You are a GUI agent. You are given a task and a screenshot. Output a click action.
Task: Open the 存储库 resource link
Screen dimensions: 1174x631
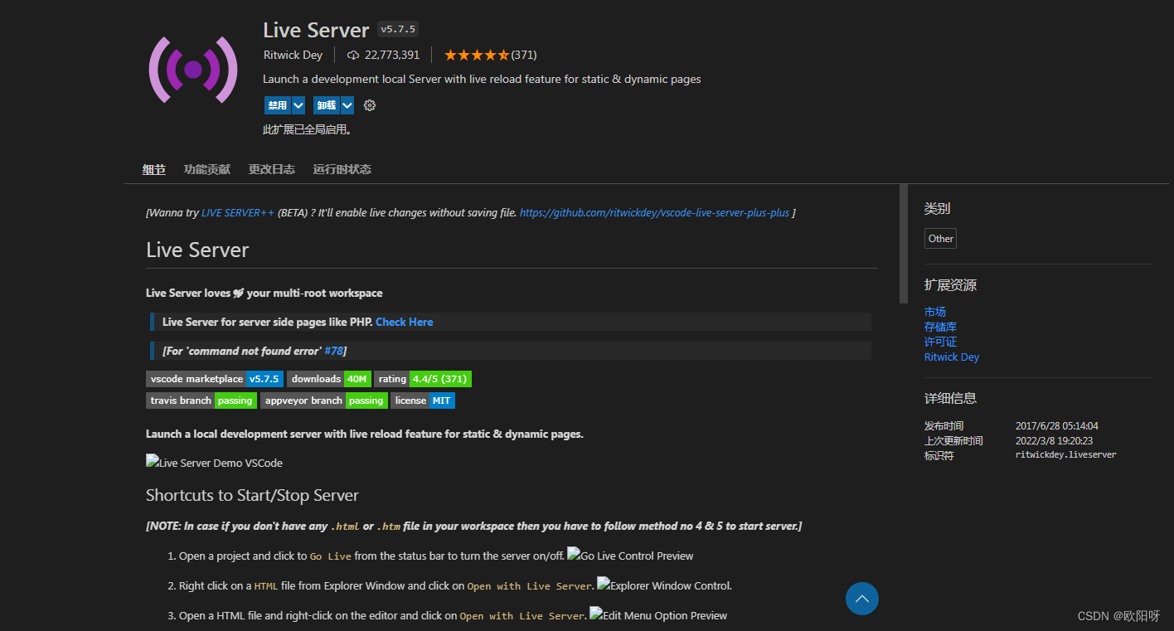(940, 327)
